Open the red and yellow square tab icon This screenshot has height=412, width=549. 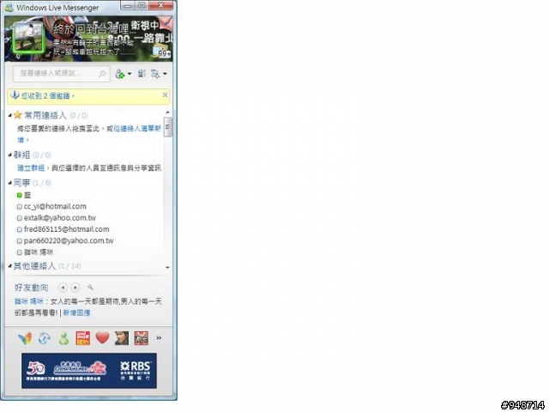click(83, 338)
